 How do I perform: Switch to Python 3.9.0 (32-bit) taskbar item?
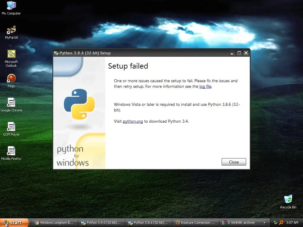[101, 223]
